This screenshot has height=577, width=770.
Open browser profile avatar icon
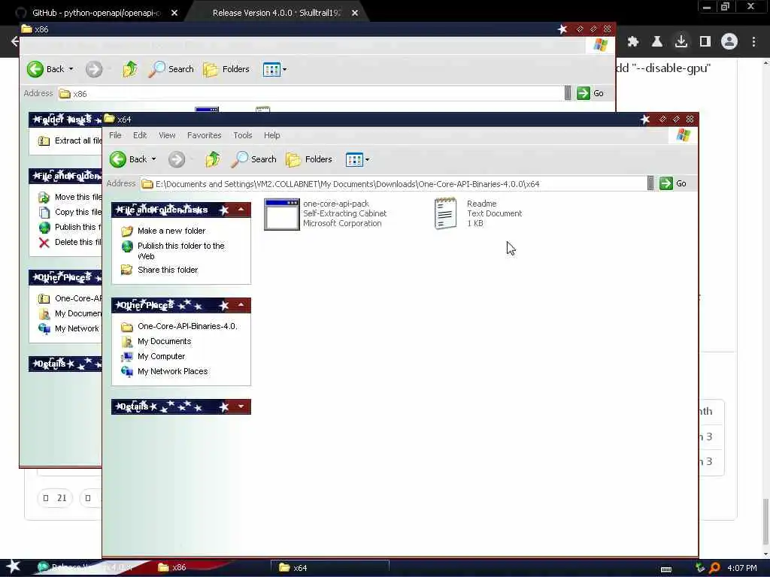click(729, 42)
